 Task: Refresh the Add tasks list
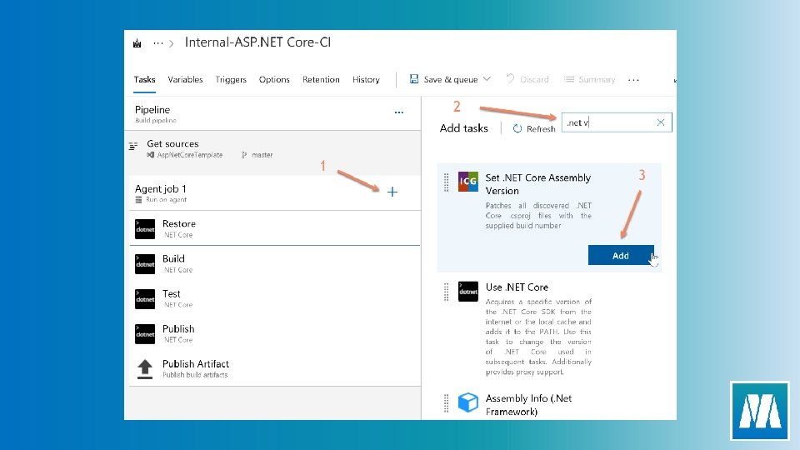pos(533,128)
